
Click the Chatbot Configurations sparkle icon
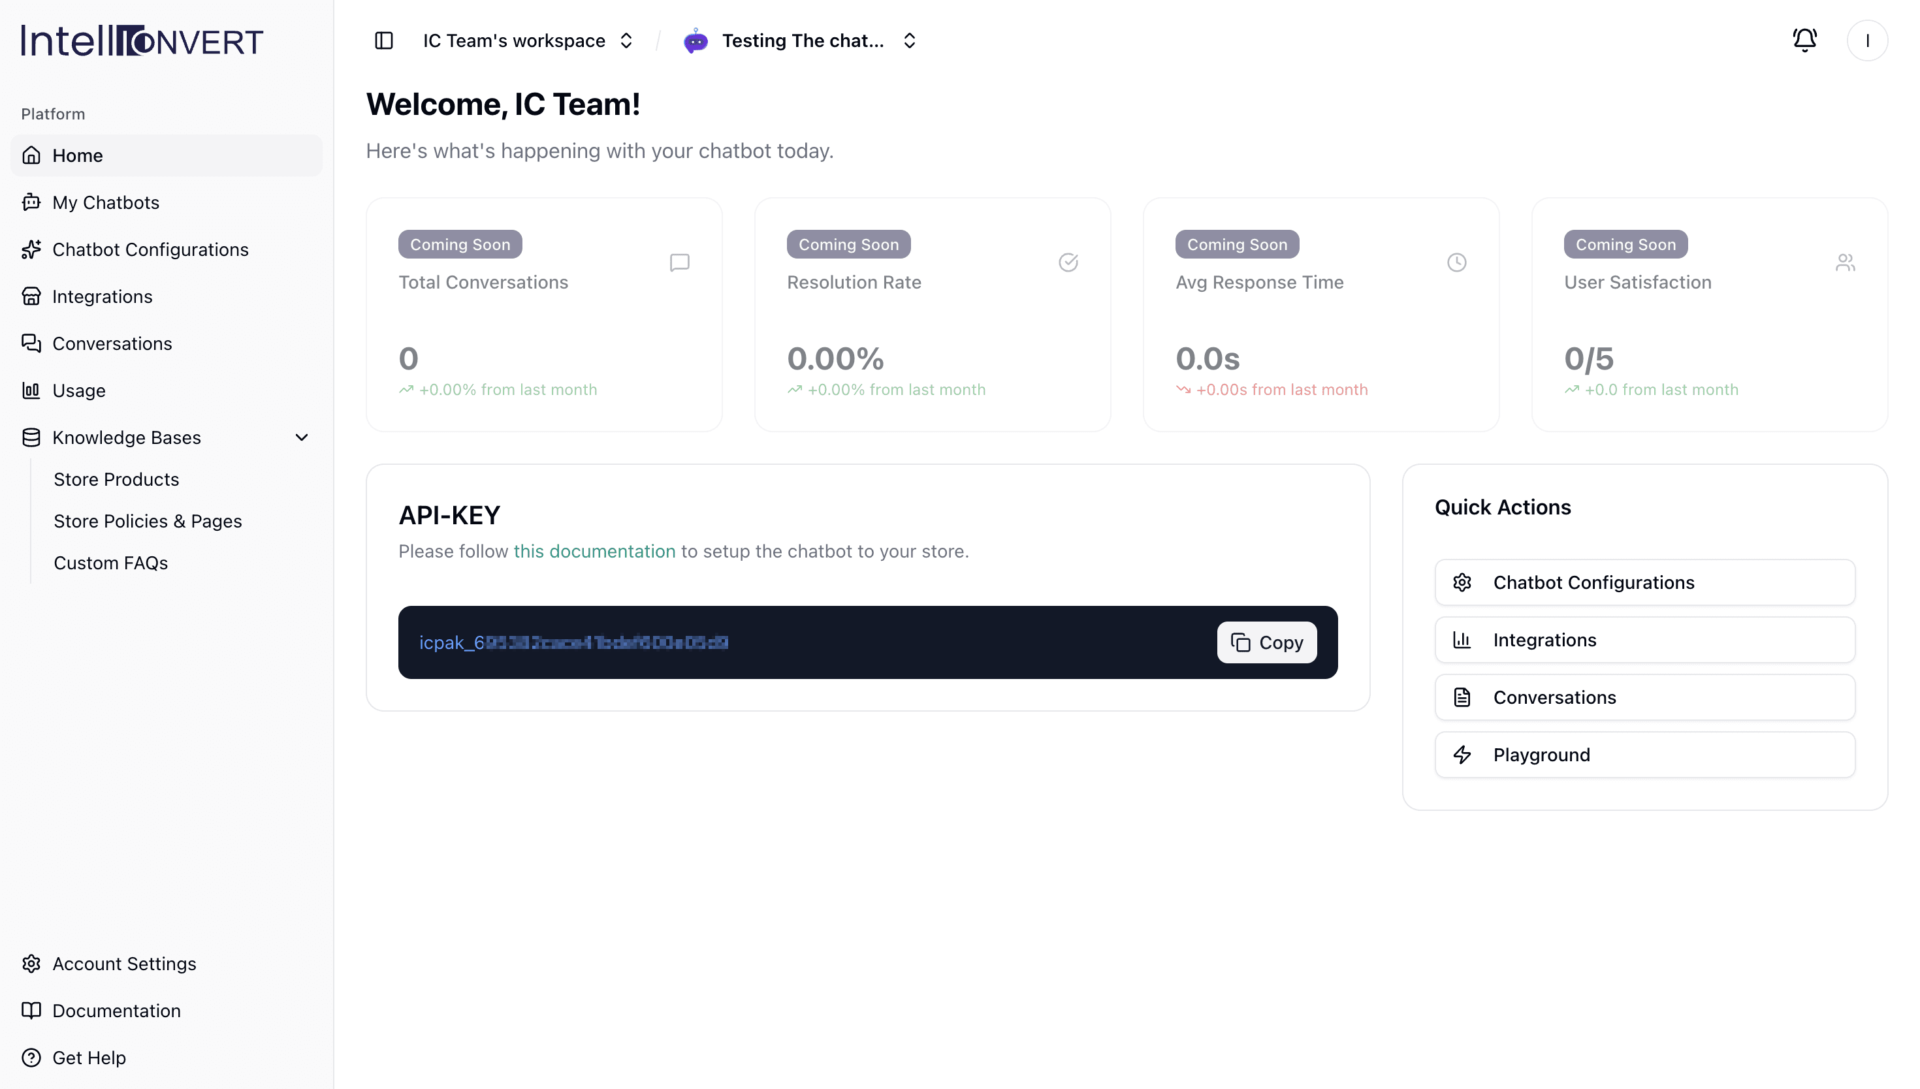point(31,249)
